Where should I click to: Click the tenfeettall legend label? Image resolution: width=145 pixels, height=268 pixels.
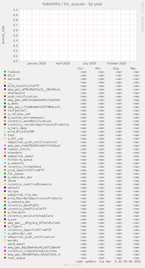17,110
